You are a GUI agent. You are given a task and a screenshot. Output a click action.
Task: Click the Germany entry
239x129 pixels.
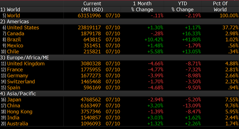tap(17, 76)
